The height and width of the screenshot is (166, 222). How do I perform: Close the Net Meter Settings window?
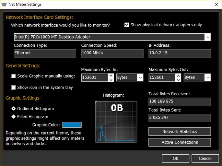pos(214,5)
